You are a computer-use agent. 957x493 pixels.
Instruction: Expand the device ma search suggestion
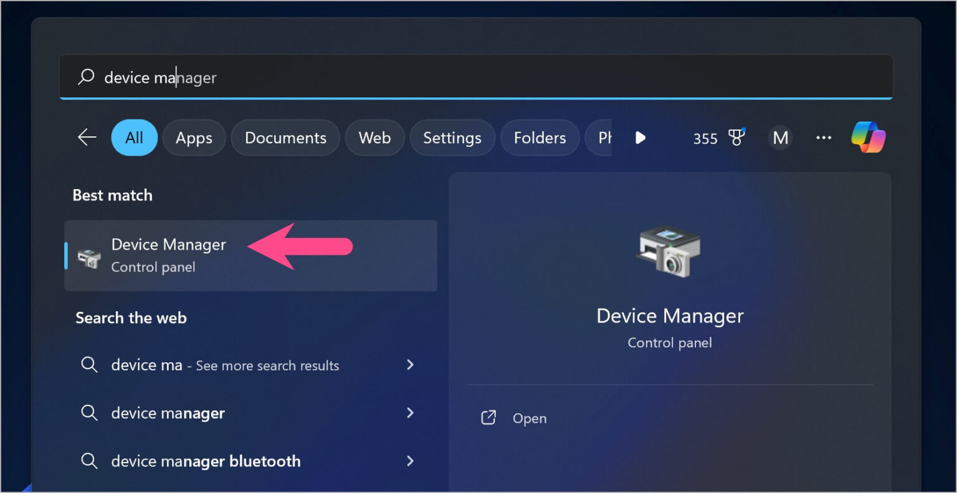coord(410,365)
